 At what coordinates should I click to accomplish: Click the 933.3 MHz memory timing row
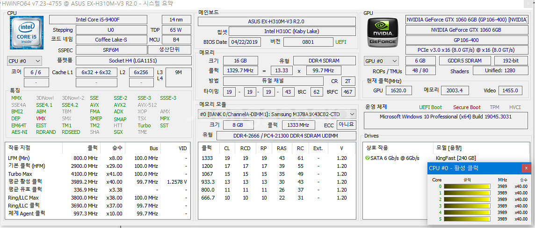[277, 182]
